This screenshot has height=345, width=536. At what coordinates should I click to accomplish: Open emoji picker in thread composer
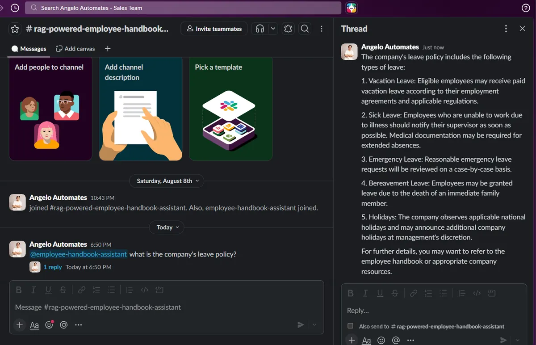pyautogui.click(x=381, y=340)
